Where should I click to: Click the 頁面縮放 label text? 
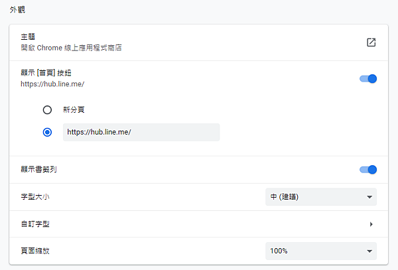35,251
